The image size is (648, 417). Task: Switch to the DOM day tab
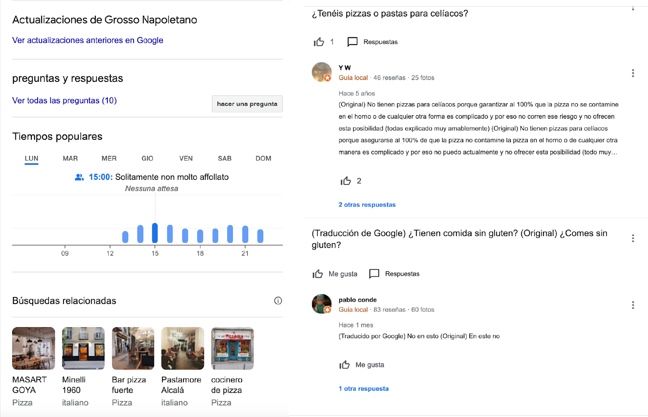click(x=263, y=158)
